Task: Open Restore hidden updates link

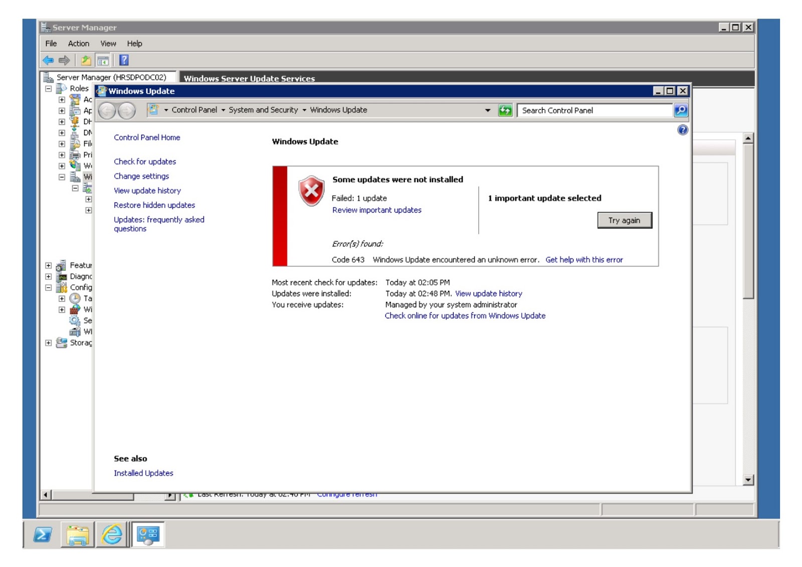Action: (154, 205)
